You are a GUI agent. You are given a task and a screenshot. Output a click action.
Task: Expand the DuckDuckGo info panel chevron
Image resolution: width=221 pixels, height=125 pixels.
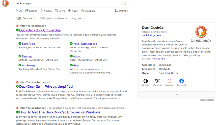(x=177, y=95)
